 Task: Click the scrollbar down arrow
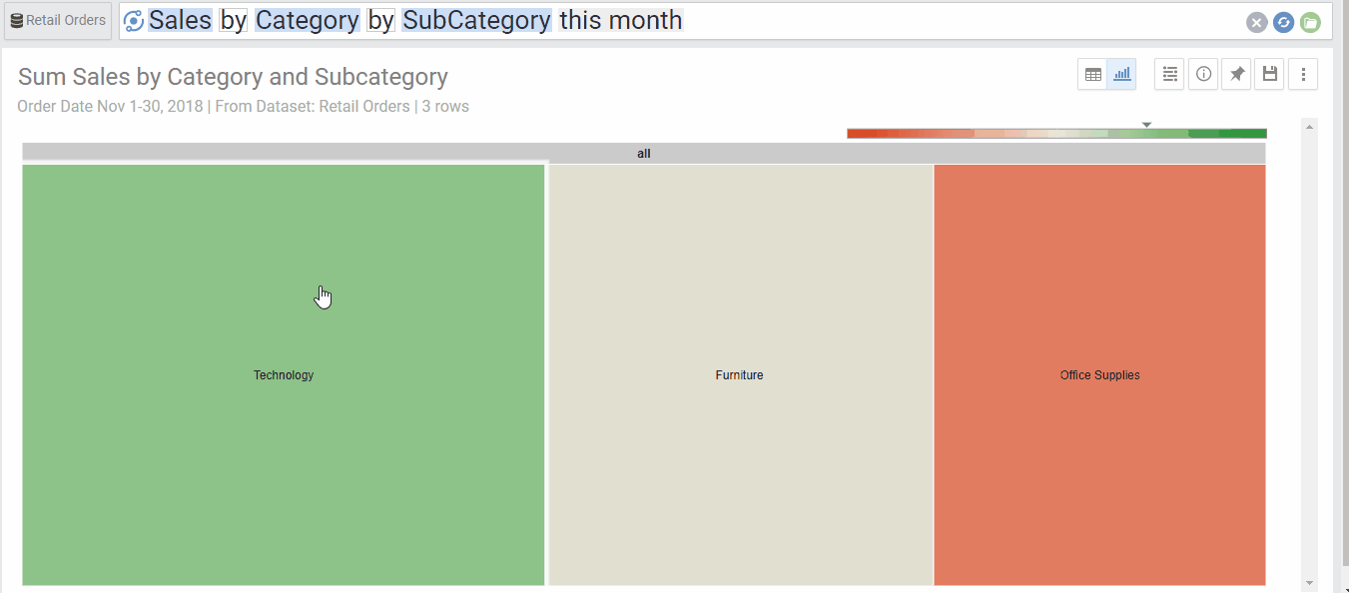click(x=1309, y=583)
